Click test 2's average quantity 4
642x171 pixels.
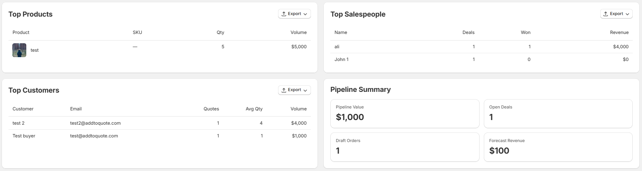[261, 123]
